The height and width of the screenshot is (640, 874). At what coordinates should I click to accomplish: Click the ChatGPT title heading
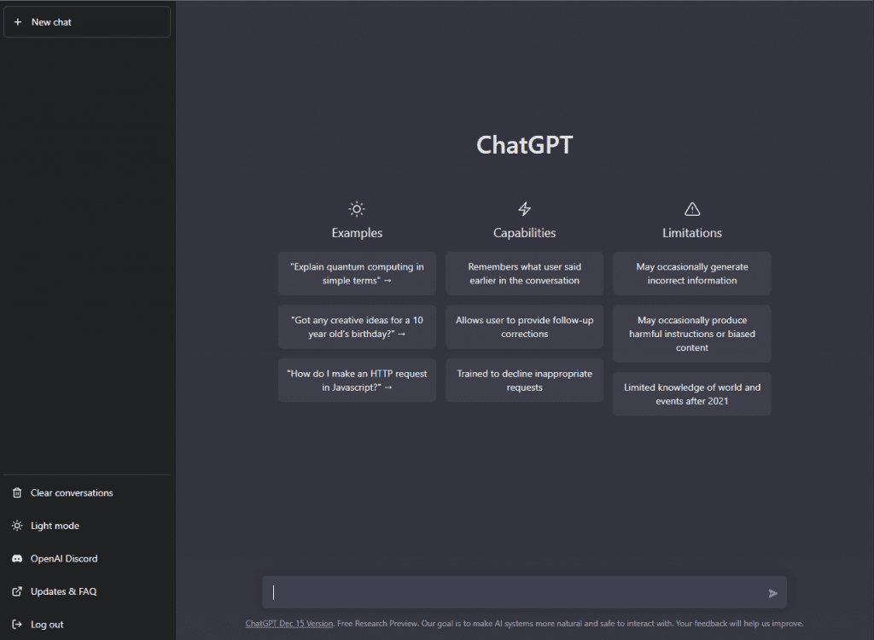click(525, 145)
